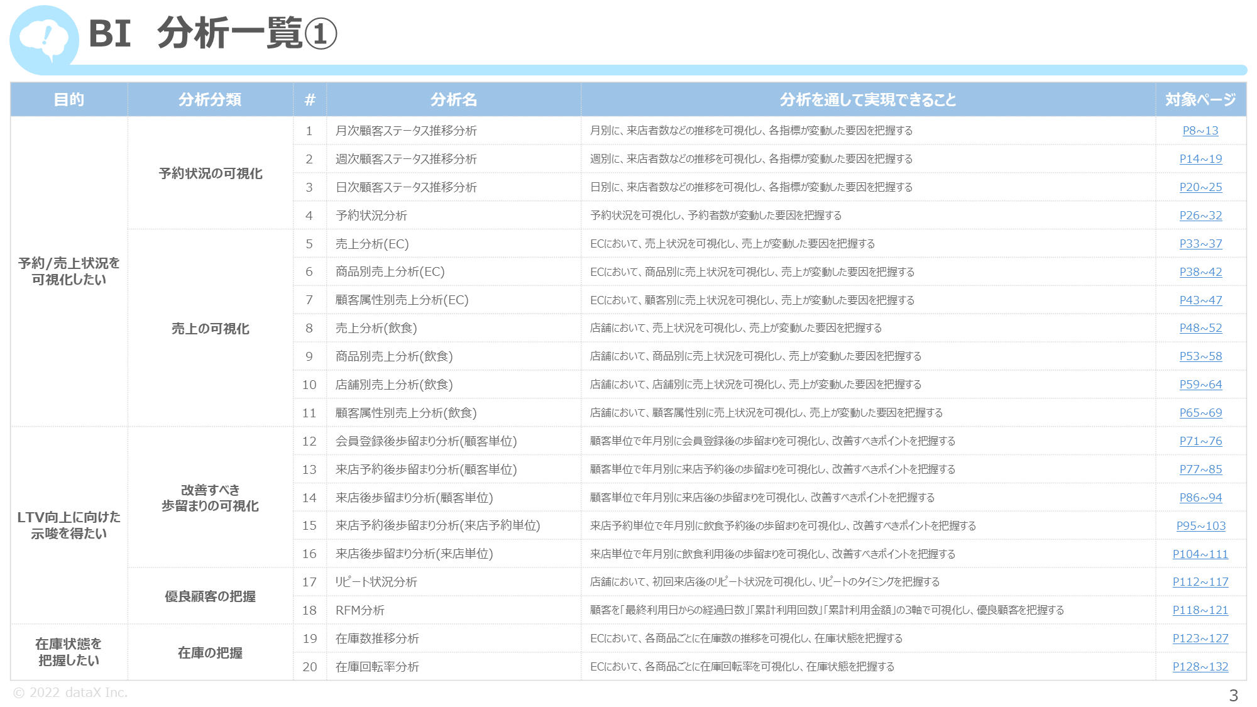Select the RFM分析 cell
This screenshot has height=707, width=1257.
tap(454, 610)
